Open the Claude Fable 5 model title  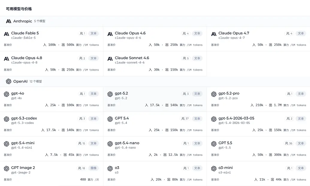click(25, 33)
